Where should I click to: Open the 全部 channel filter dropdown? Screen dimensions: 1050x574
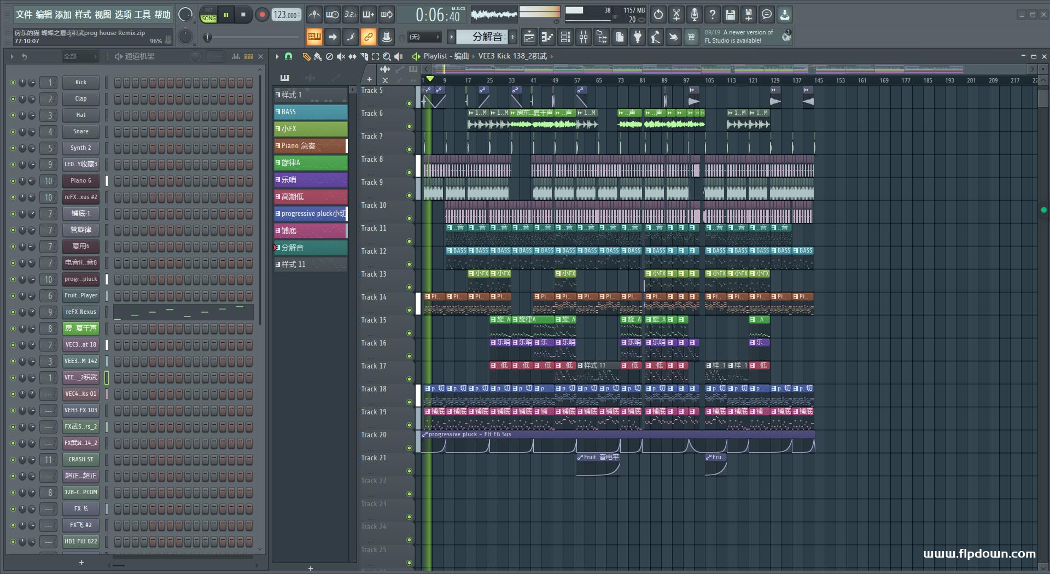coord(80,56)
